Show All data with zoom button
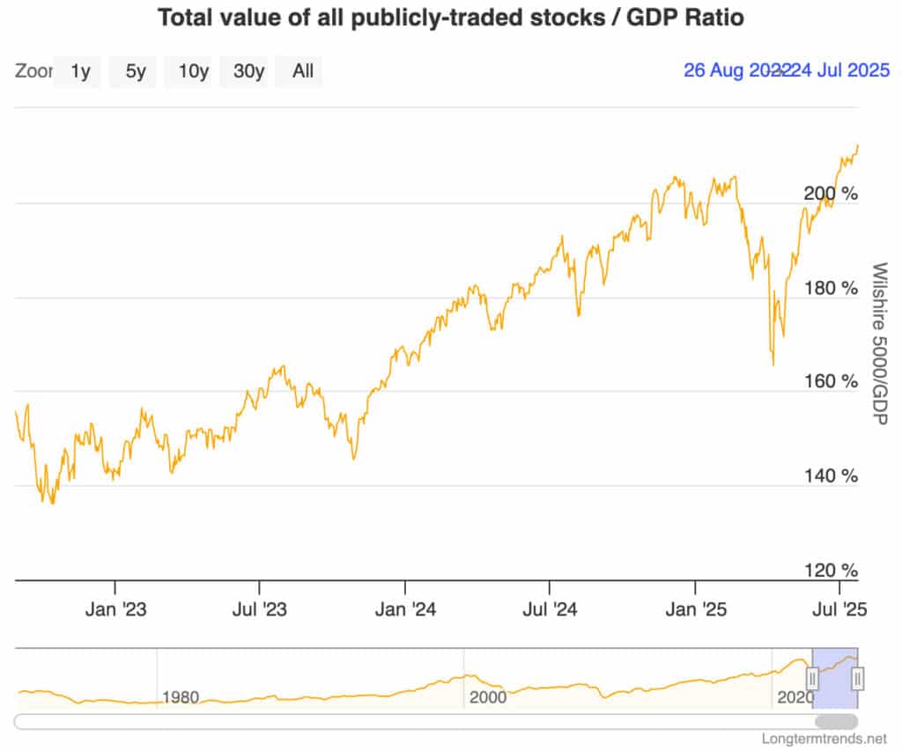Screen dimensions: 902x751 [x=302, y=72]
